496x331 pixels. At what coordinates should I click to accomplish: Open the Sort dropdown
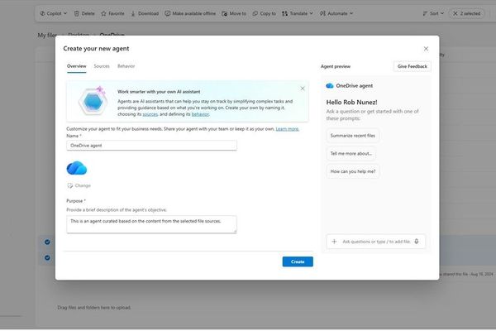(433, 13)
